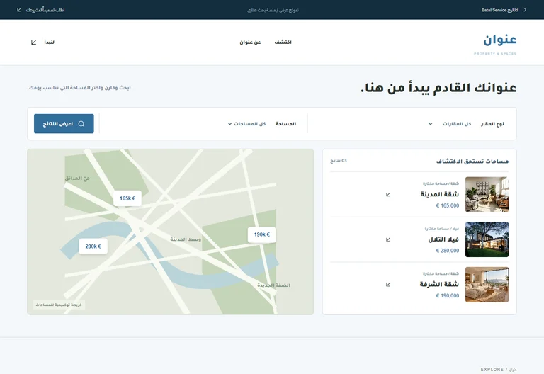Open شقة المدينة listing title
The height and width of the screenshot is (374, 544).
tap(440, 194)
